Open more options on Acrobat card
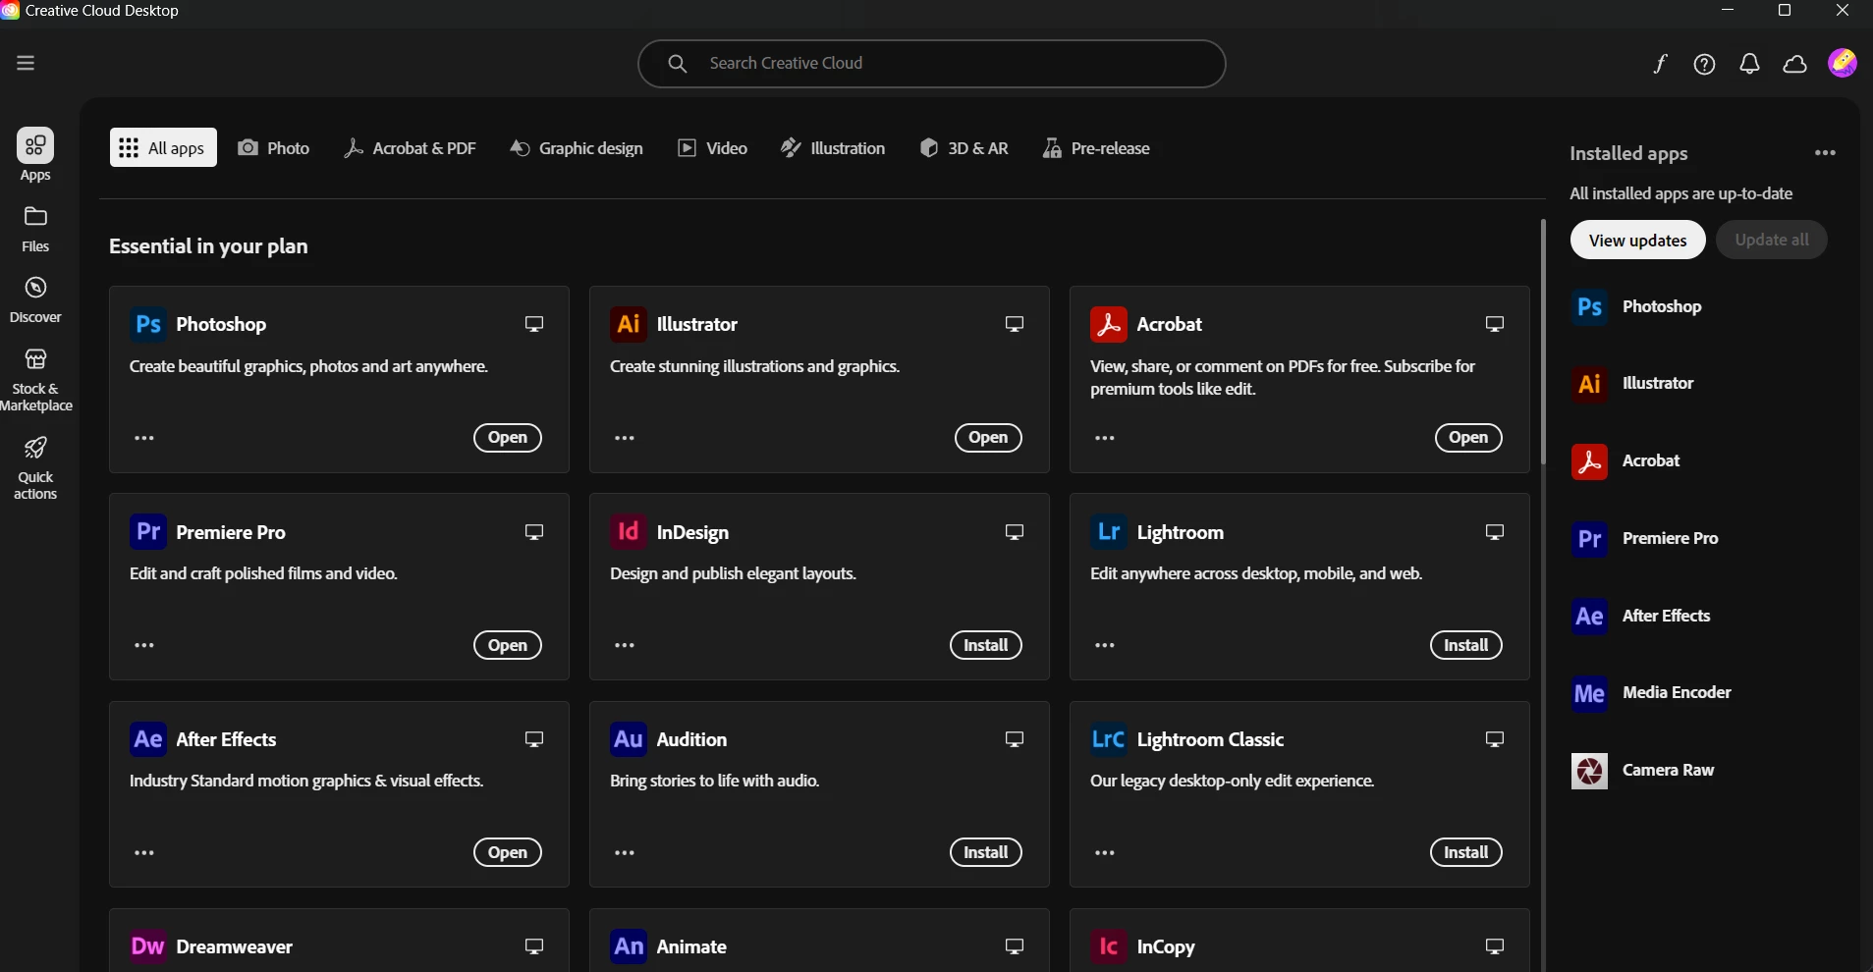1873x972 pixels. point(1105,438)
